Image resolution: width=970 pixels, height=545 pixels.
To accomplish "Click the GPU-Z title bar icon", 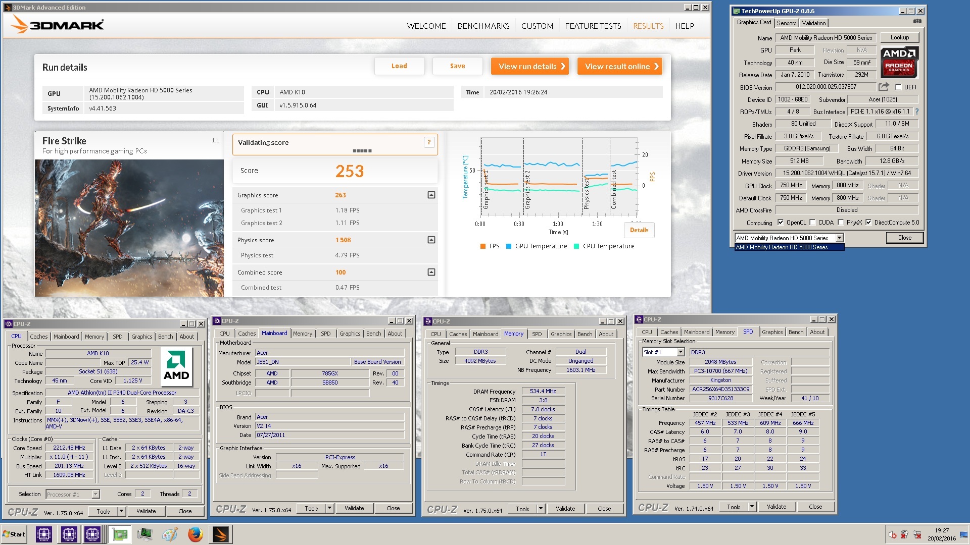I will (x=737, y=11).
